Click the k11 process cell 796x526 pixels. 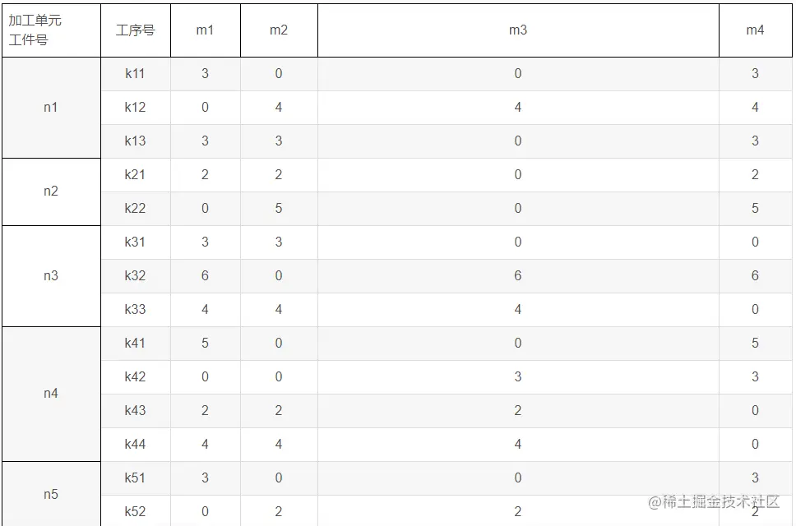[x=135, y=74]
